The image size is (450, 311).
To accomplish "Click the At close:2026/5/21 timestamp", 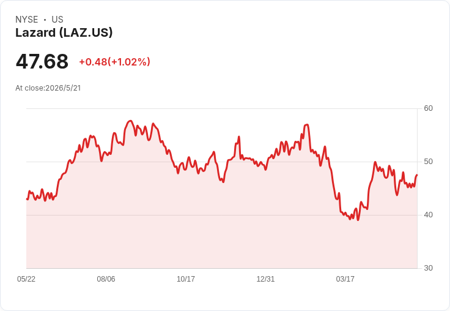I will coord(48,88).
